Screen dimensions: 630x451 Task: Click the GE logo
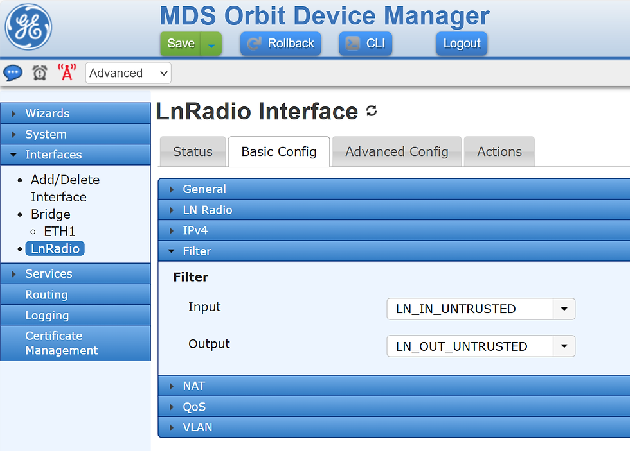coord(28,27)
